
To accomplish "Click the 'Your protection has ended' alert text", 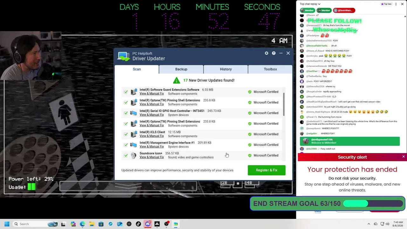I will pyautogui.click(x=352, y=170).
